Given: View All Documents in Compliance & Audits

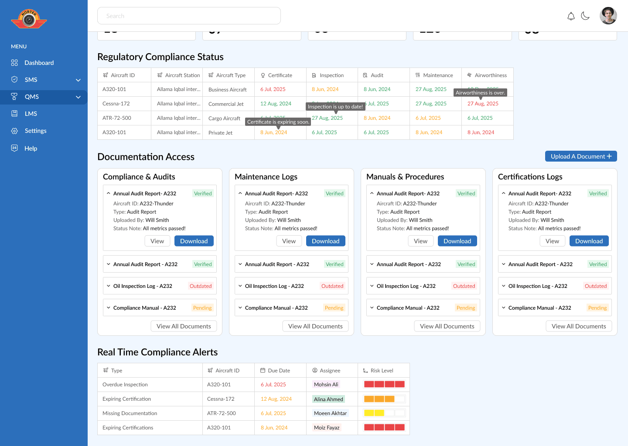Looking at the screenshot, I should tap(184, 326).
